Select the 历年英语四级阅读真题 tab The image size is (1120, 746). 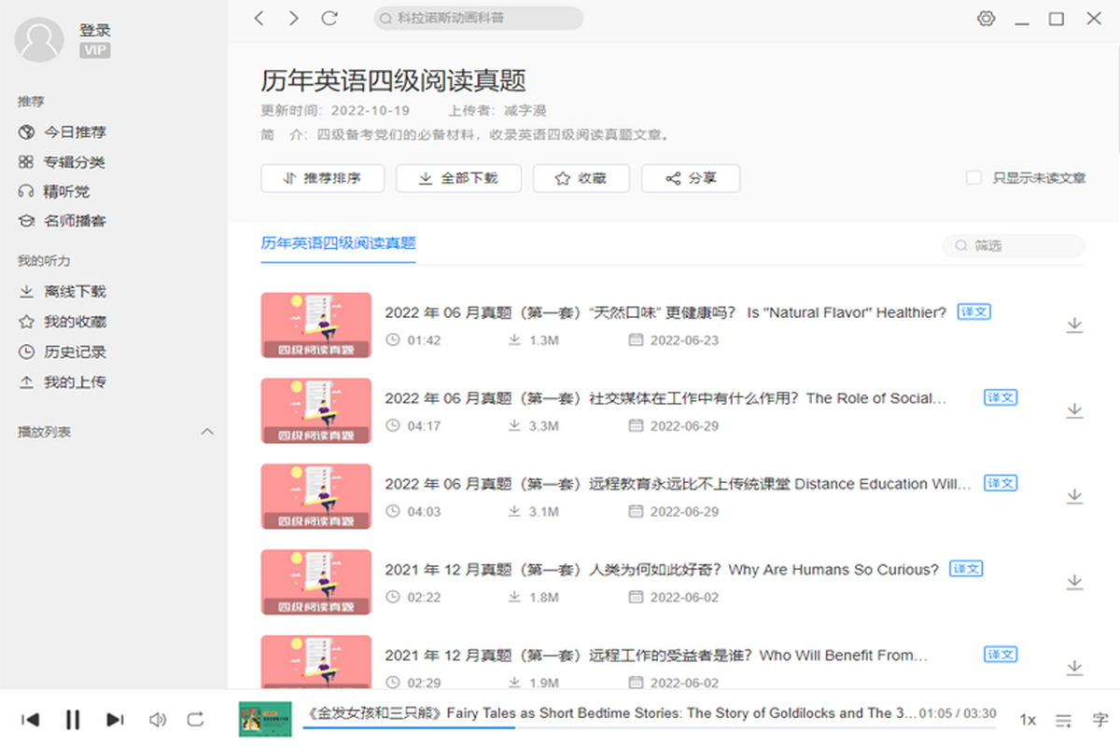tap(338, 243)
